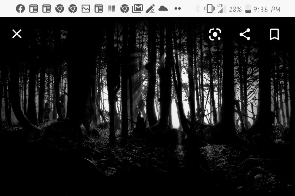Tap the Gmail notification icon

[137, 9]
